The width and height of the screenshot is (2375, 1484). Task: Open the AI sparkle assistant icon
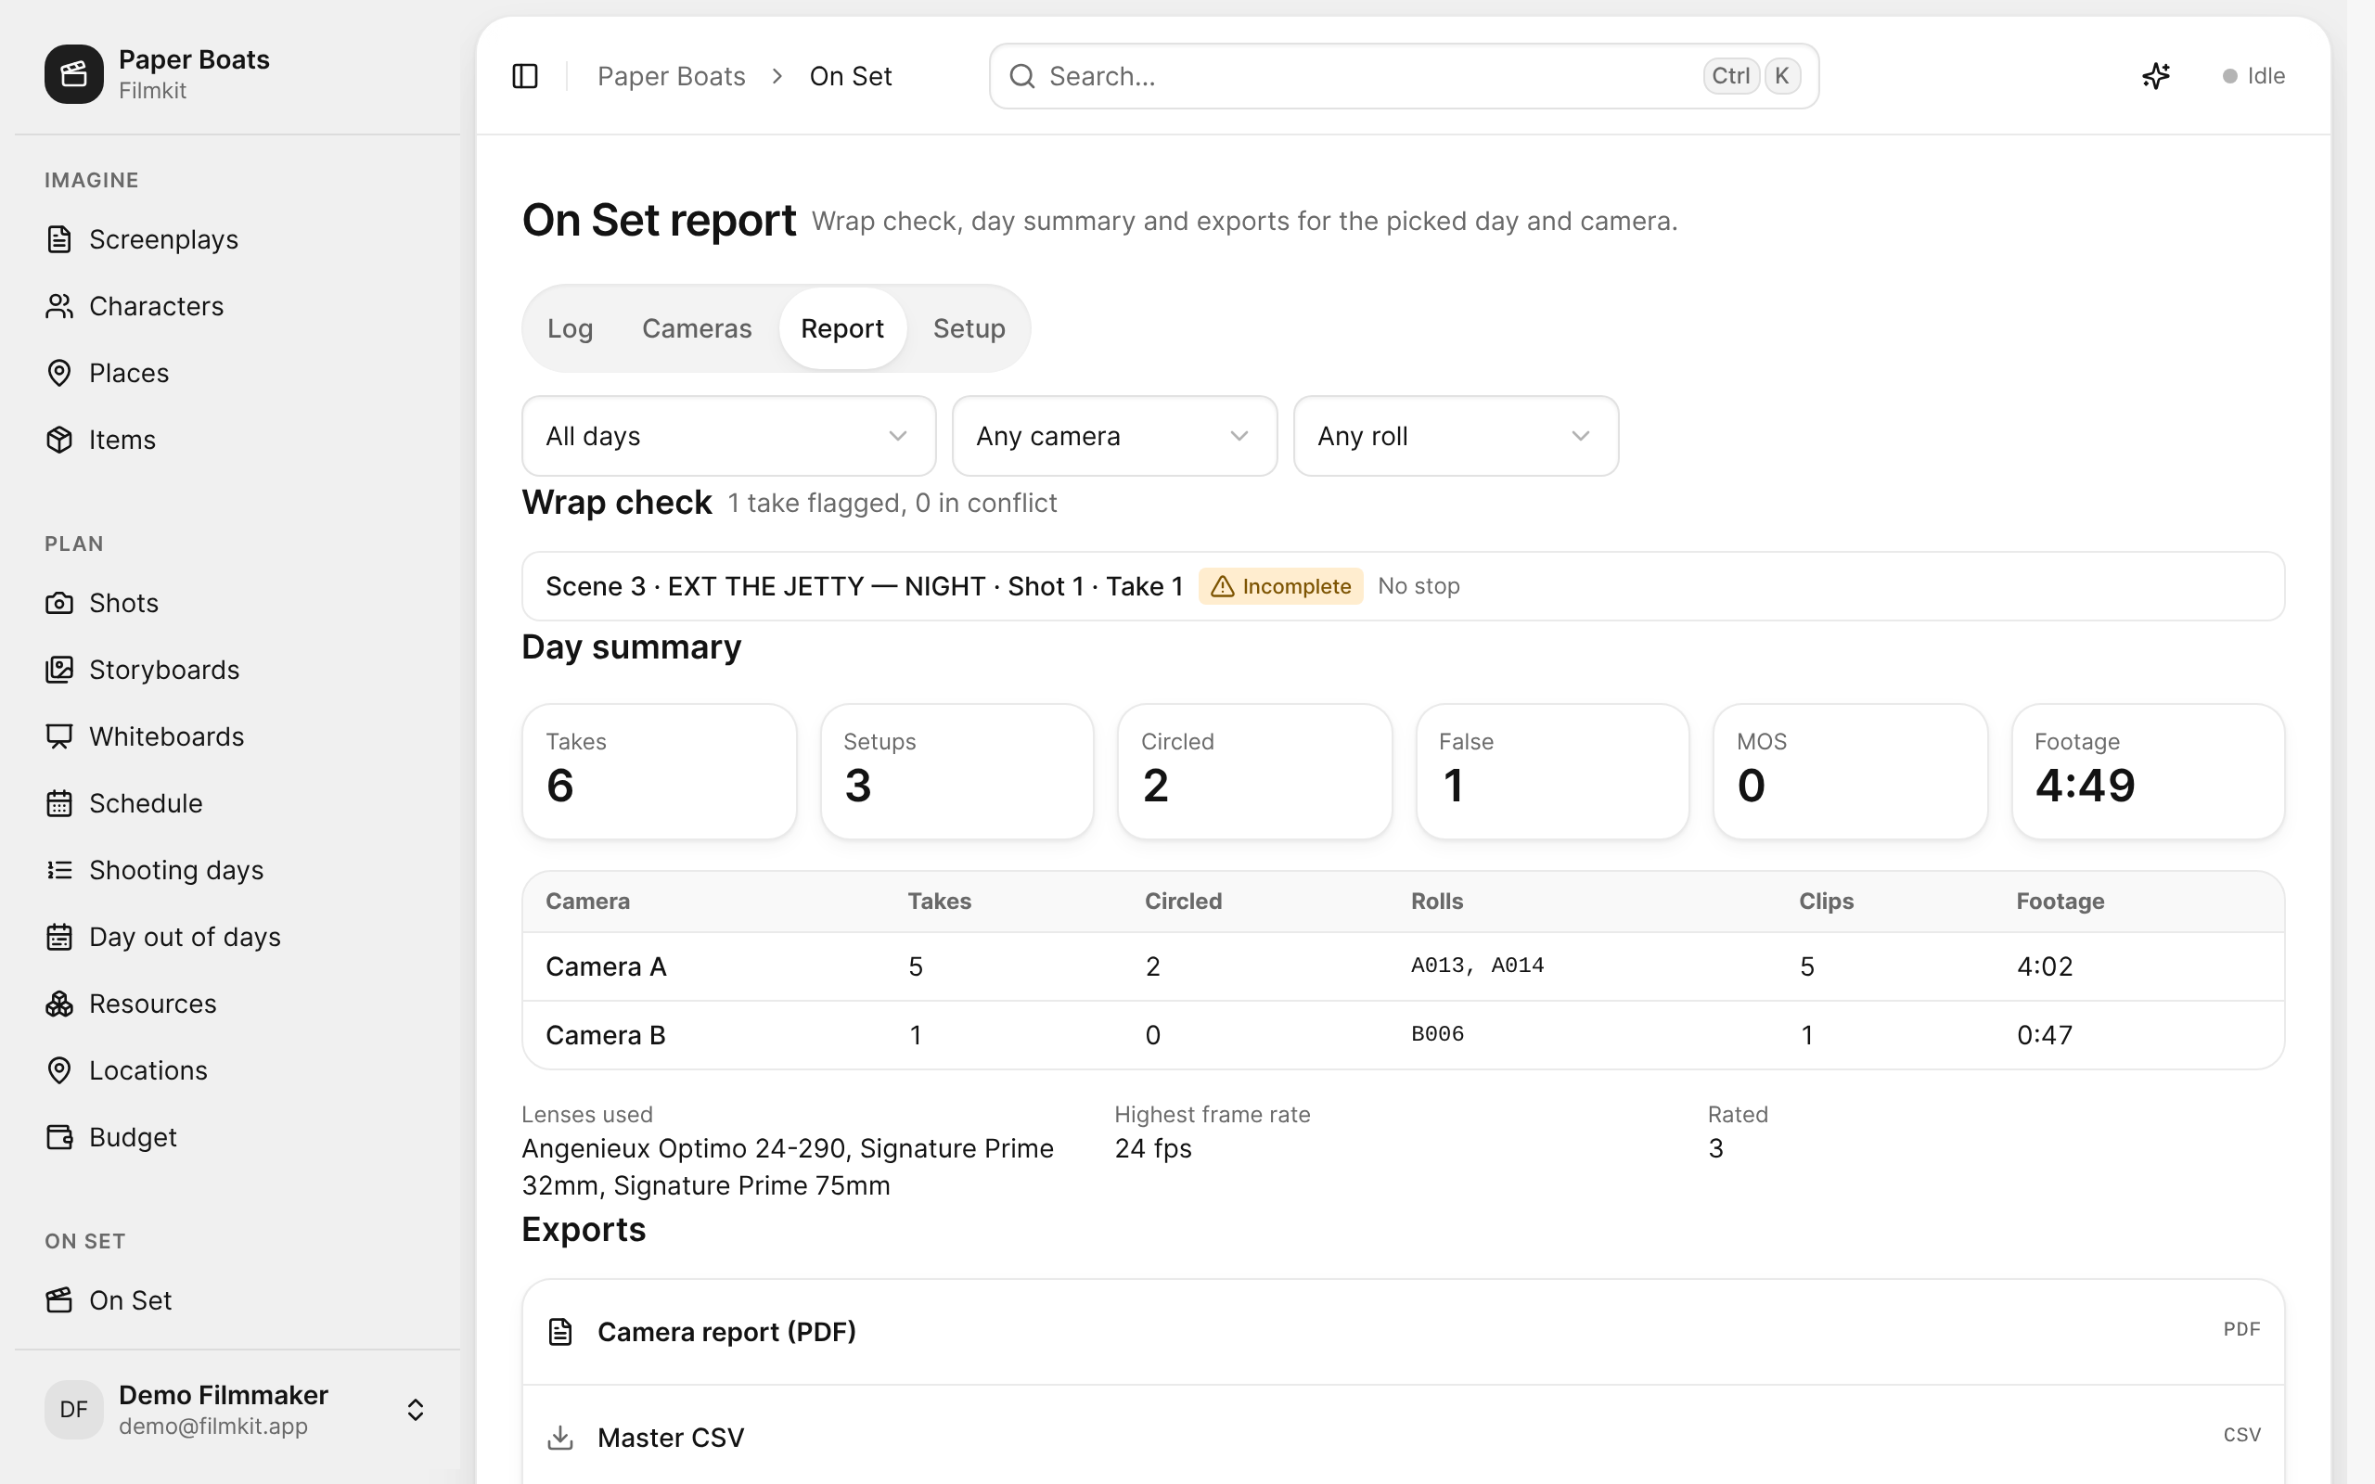2155,75
